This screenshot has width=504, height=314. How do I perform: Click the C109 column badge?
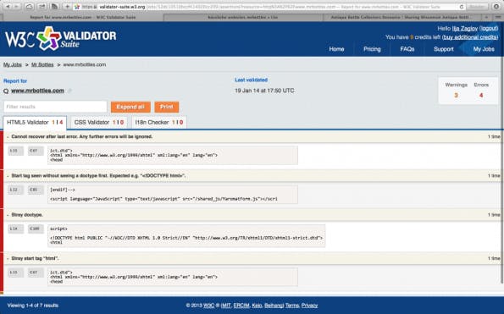[x=36, y=229]
